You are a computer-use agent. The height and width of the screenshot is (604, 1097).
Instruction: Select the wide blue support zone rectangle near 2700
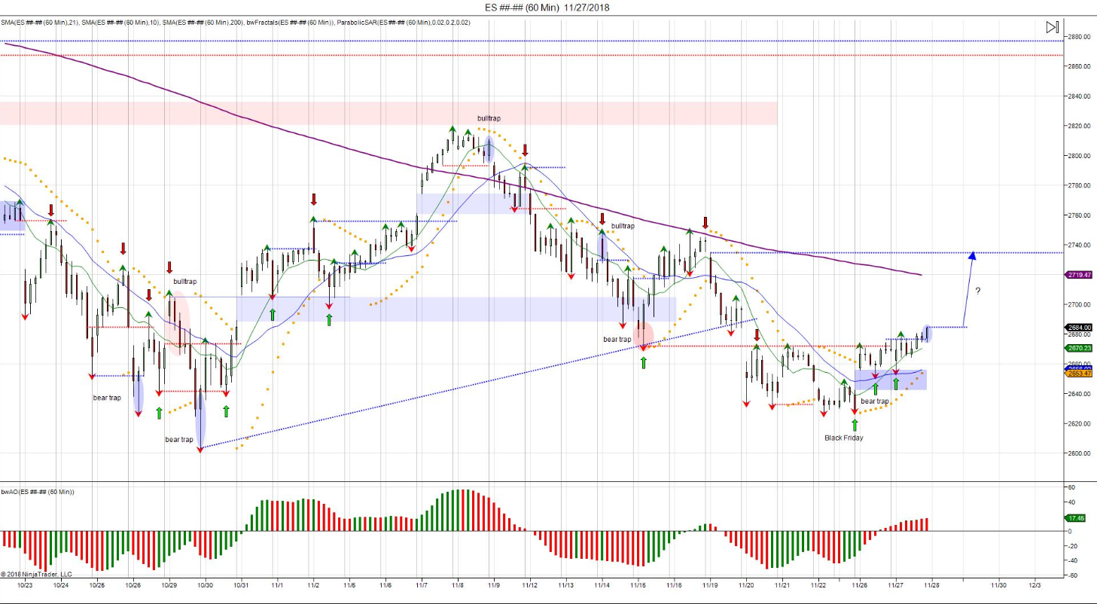tap(456, 310)
